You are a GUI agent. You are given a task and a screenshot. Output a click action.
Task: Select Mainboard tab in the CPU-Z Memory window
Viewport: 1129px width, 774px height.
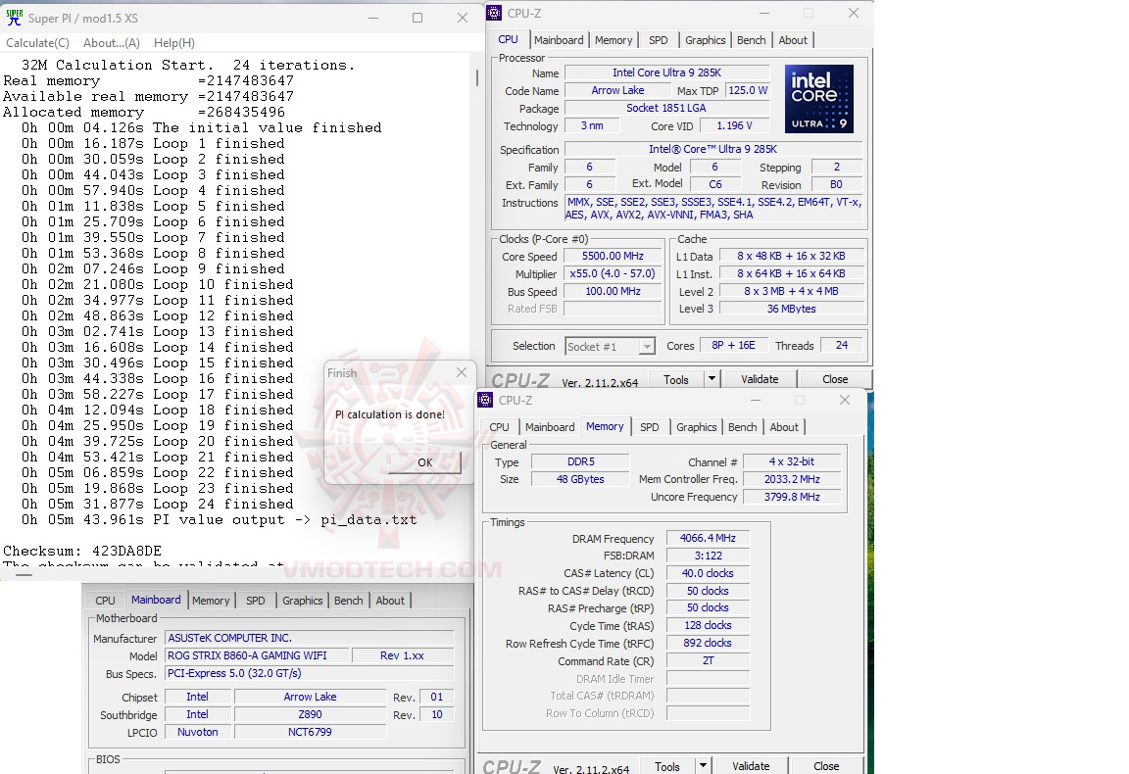tap(550, 427)
